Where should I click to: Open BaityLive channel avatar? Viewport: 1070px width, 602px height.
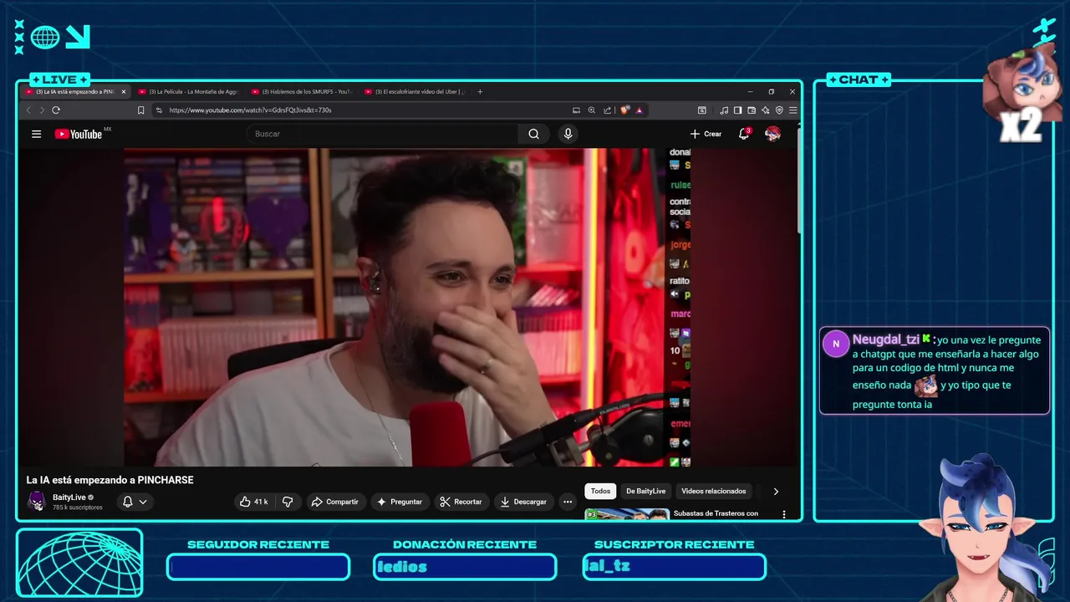[x=36, y=502]
